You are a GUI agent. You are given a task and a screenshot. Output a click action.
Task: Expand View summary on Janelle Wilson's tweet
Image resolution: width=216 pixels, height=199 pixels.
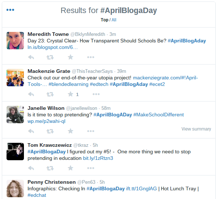point(196,129)
